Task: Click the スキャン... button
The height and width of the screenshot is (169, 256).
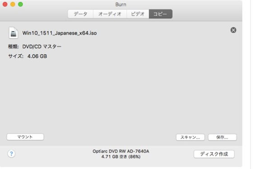Action: point(190,137)
